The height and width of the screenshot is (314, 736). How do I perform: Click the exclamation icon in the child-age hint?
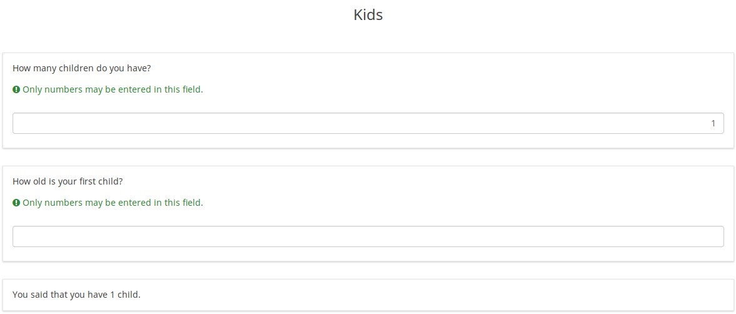pos(16,203)
